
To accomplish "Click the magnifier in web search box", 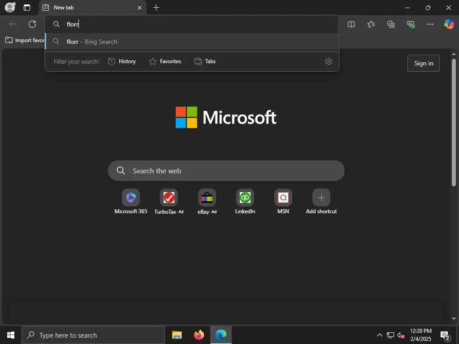I will click(121, 171).
